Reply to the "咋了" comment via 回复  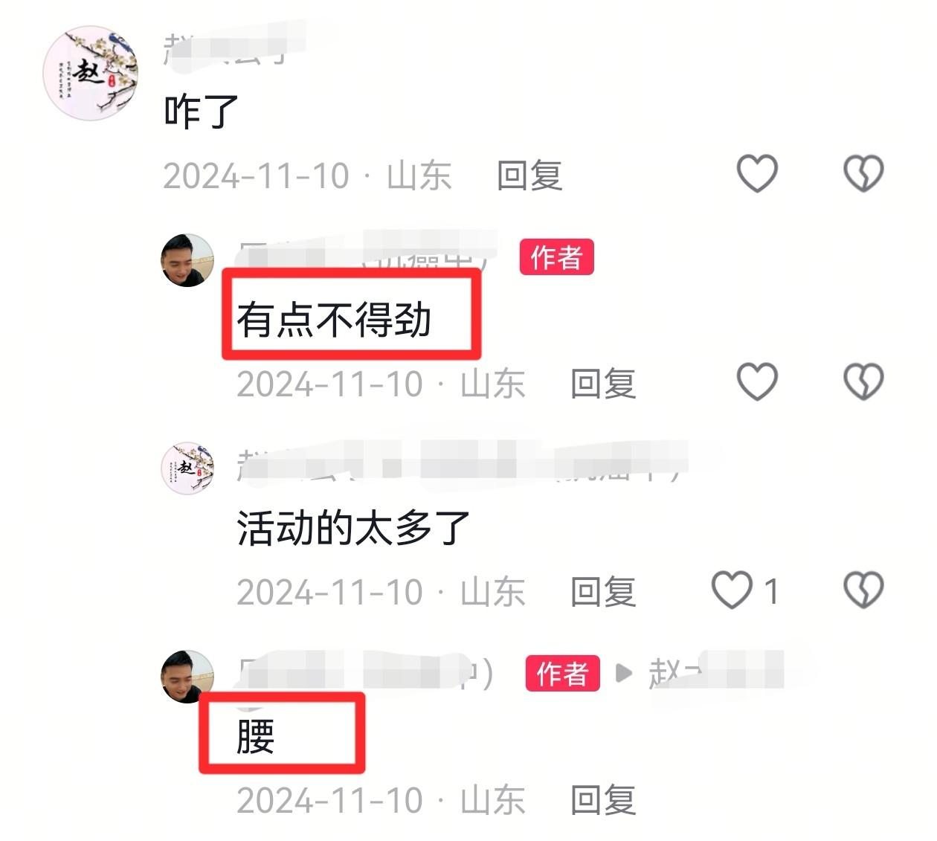(x=529, y=175)
